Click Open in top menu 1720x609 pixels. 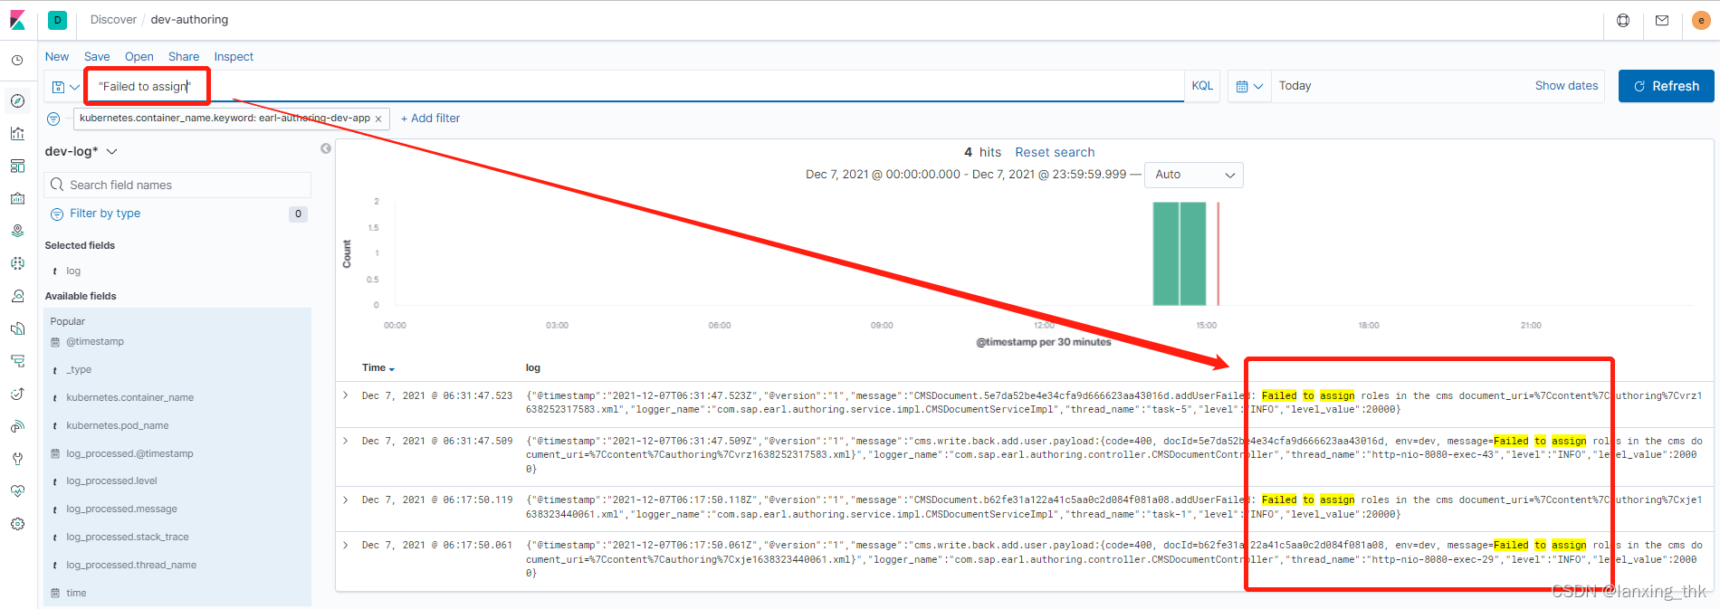[139, 56]
